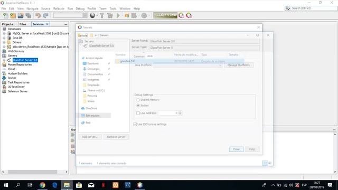Select the Maven Repositories node

pos(20,64)
